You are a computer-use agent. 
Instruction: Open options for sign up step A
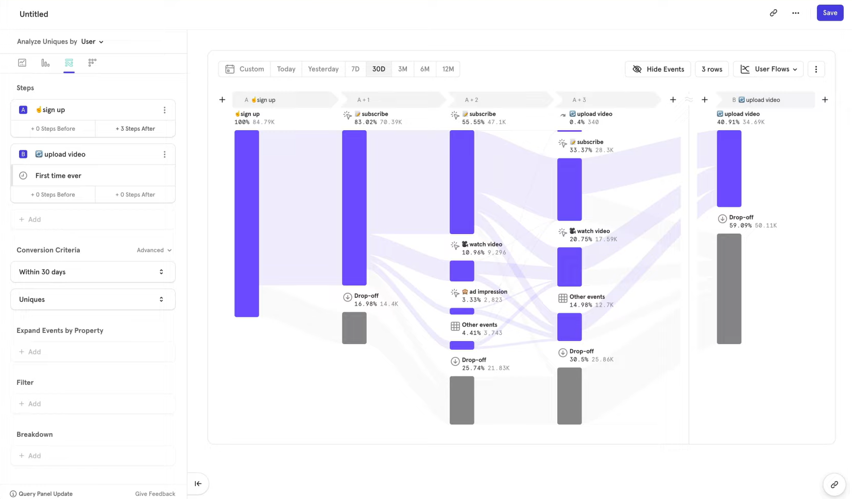click(164, 110)
